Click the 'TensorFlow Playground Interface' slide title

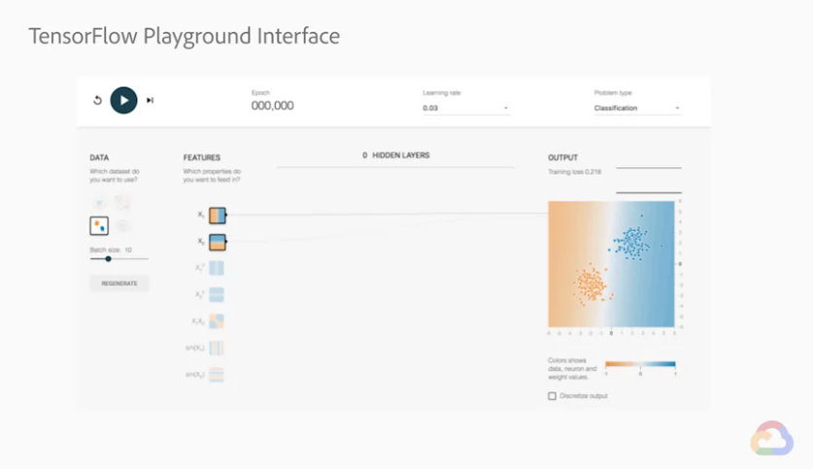point(184,37)
